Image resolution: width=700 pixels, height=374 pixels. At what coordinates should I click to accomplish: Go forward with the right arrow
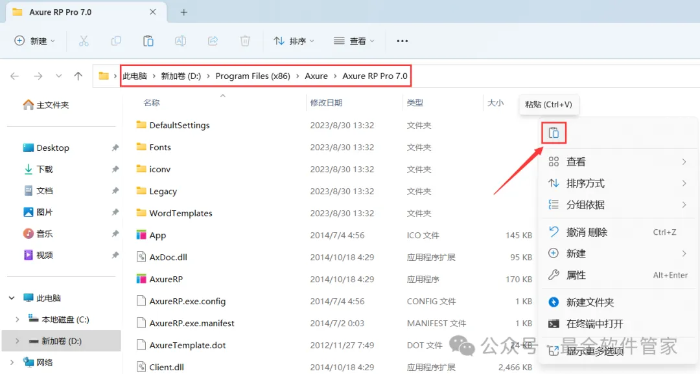click(x=38, y=76)
